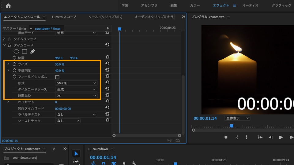
Task: Reset the 位置 parameter
Action: tap(107, 57)
